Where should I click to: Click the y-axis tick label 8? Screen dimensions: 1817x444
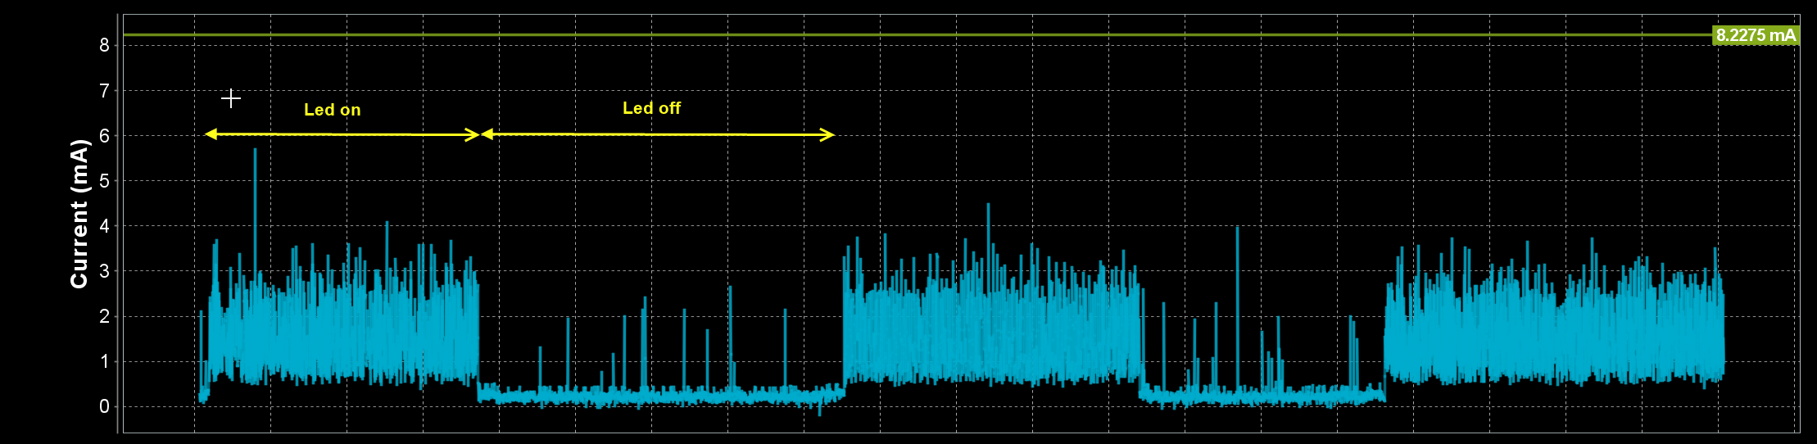[x=104, y=46]
